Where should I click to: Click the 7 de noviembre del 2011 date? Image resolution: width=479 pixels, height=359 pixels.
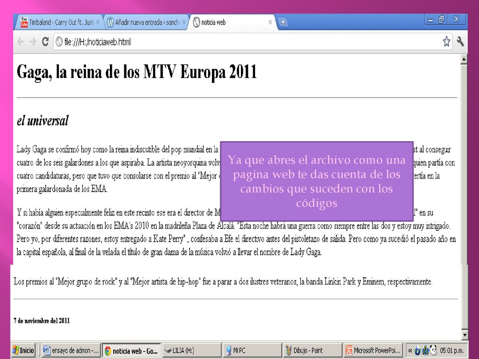coord(42,321)
